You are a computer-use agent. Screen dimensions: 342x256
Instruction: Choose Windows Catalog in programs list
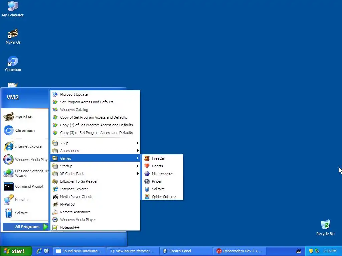(x=95, y=109)
